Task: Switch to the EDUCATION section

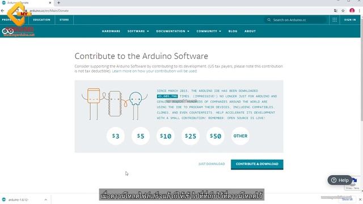Action: pos(41,20)
